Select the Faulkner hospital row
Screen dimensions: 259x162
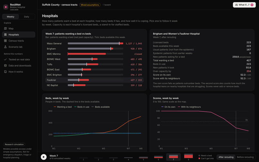click(94, 80)
